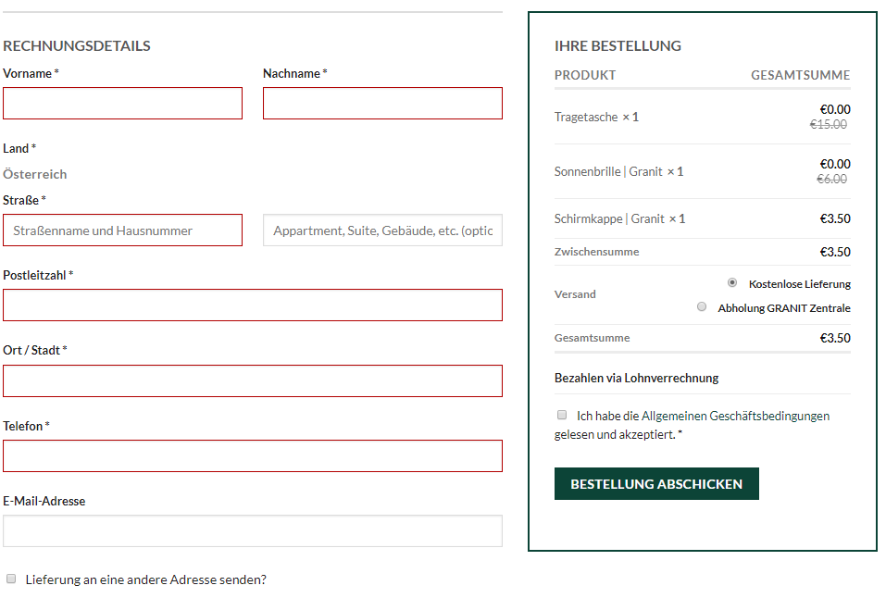This screenshot has height=598, width=886.
Task: Click the Appartment, Suite, Gebäude field
Action: [382, 230]
